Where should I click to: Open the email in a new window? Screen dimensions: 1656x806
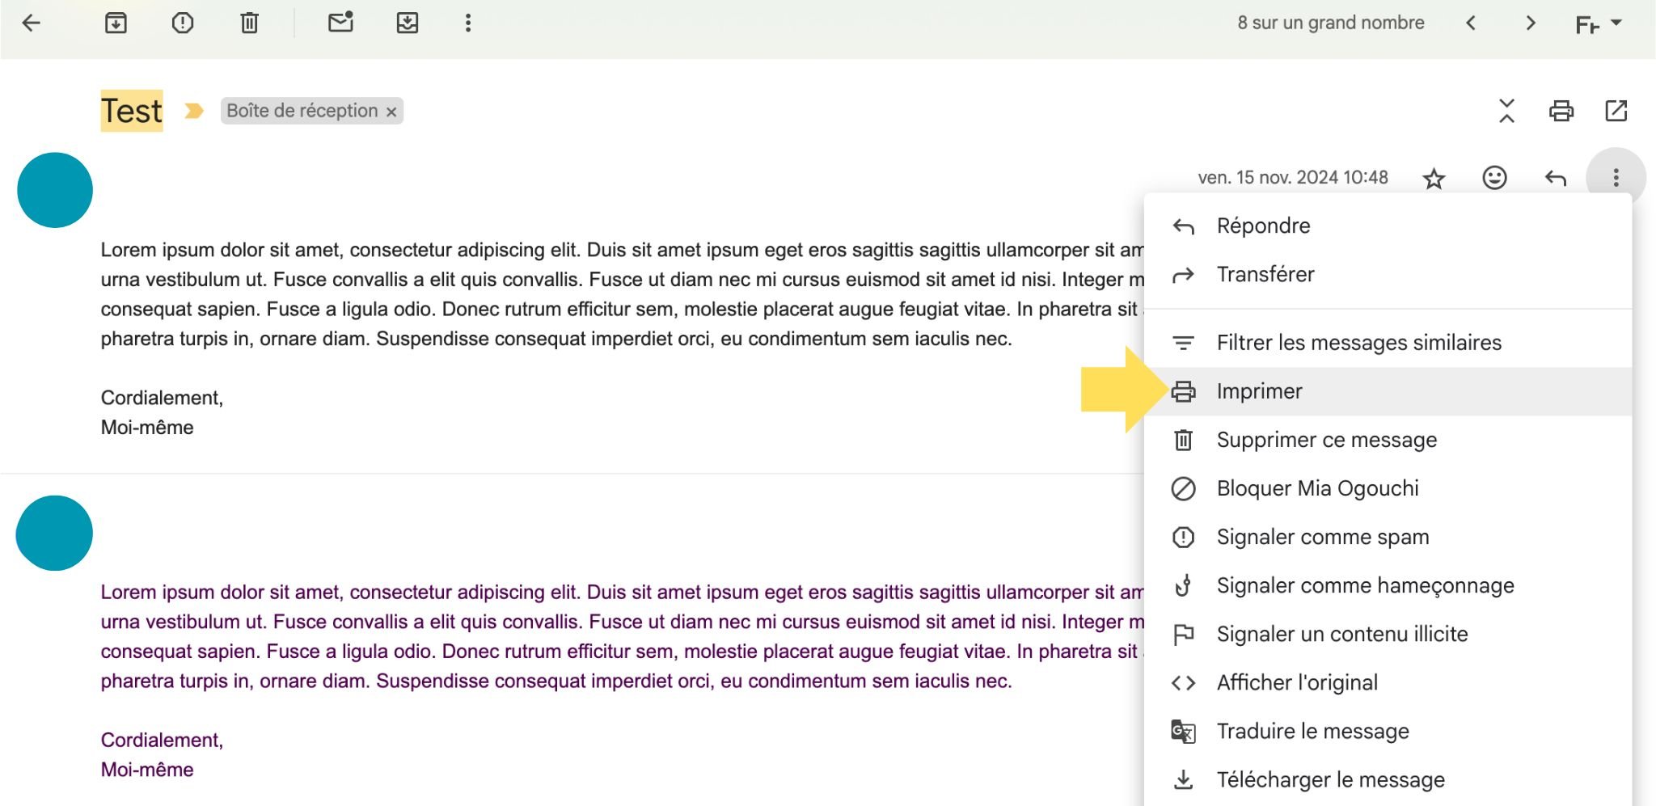(1615, 111)
